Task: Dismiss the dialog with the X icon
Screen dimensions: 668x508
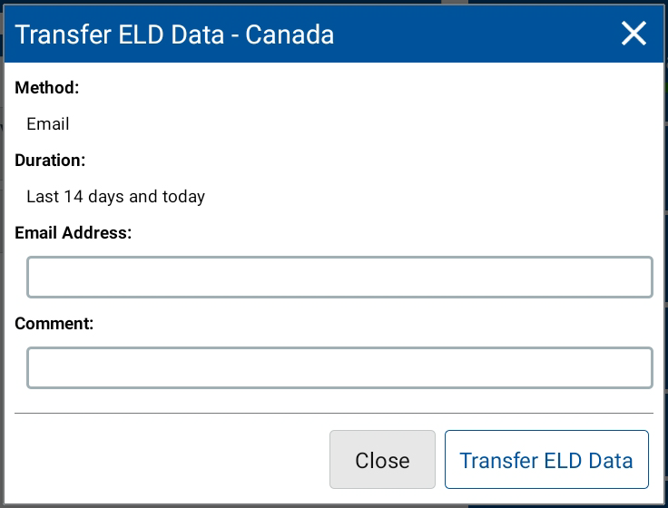Action: click(634, 34)
